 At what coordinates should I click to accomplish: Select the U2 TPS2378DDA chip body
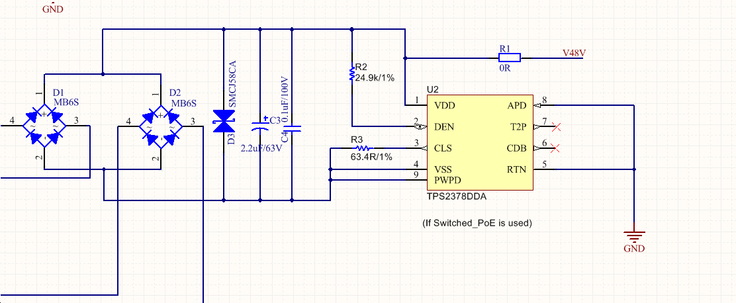point(480,142)
